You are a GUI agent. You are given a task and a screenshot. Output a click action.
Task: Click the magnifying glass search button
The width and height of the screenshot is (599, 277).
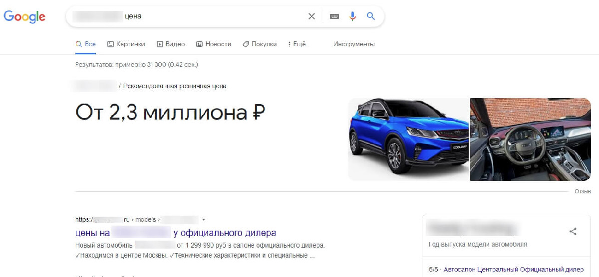(x=371, y=16)
